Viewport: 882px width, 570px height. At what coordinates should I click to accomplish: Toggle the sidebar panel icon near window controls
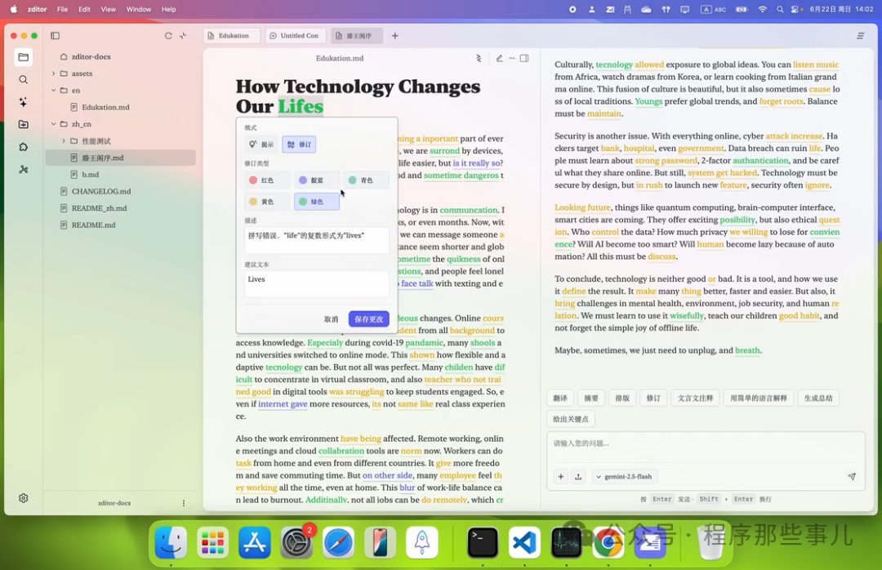(x=56, y=35)
